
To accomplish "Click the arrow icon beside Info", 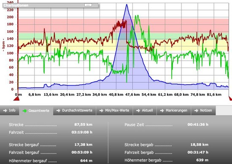I will tap(5, 110).
